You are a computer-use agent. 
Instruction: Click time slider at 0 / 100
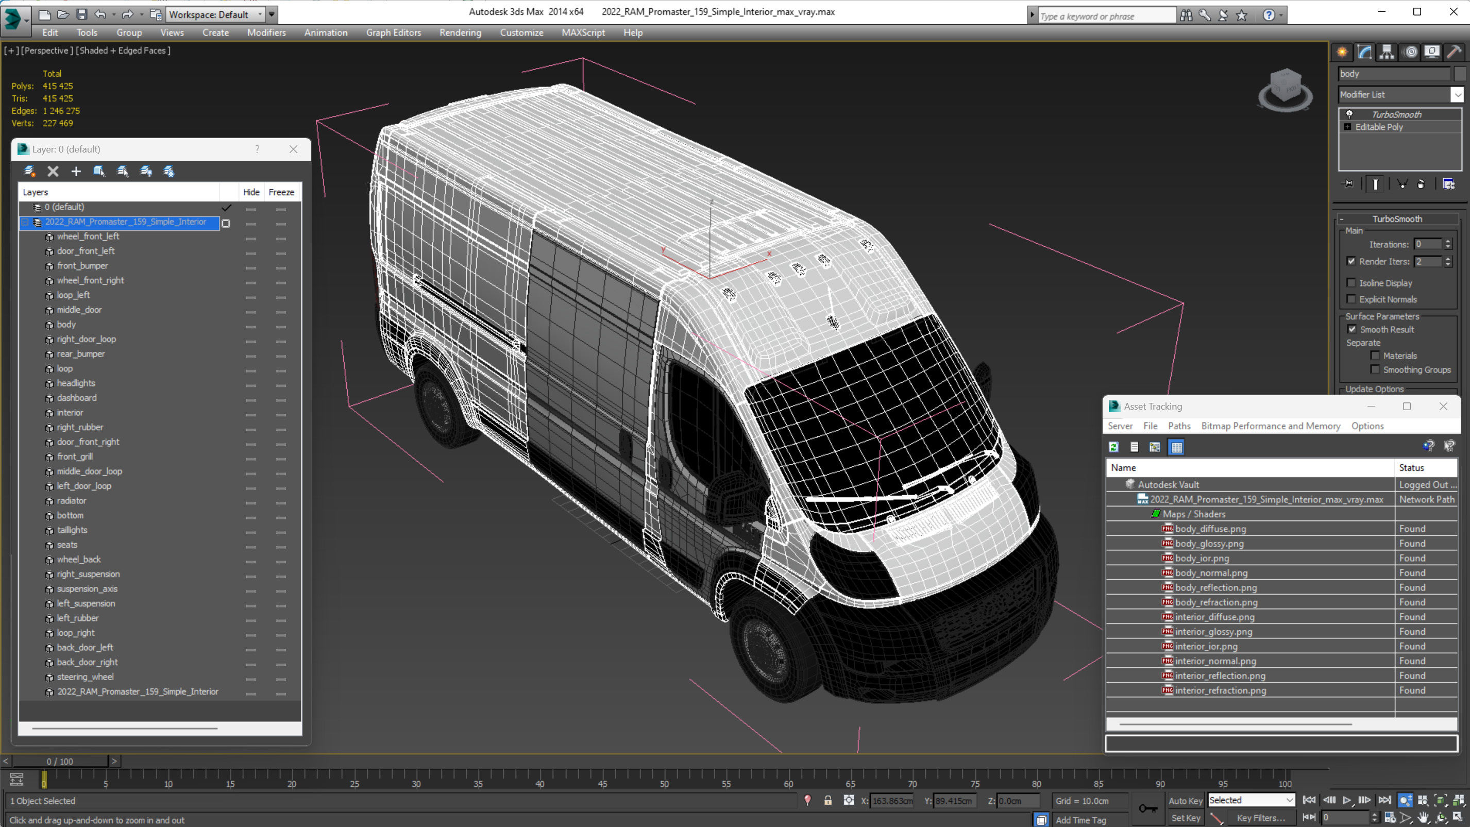[x=60, y=761]
